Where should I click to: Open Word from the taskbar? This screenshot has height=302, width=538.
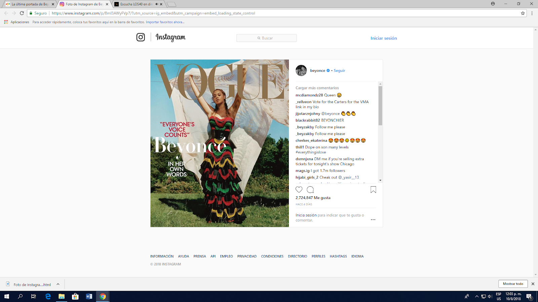pyautogui.click(x=89, y=296)
